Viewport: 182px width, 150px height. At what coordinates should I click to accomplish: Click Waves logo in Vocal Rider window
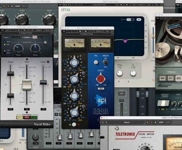[x=2, y=30]
